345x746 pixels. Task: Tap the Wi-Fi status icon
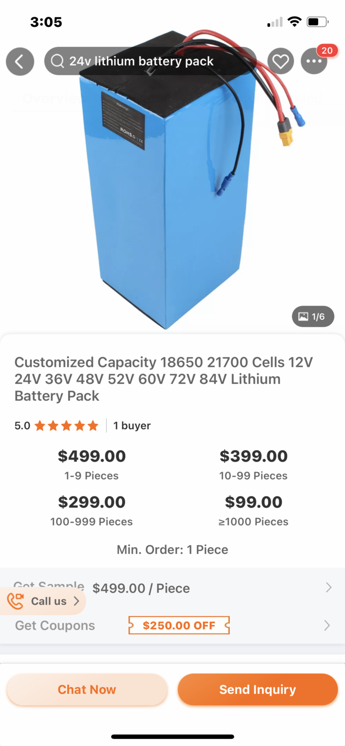(294, 22)
